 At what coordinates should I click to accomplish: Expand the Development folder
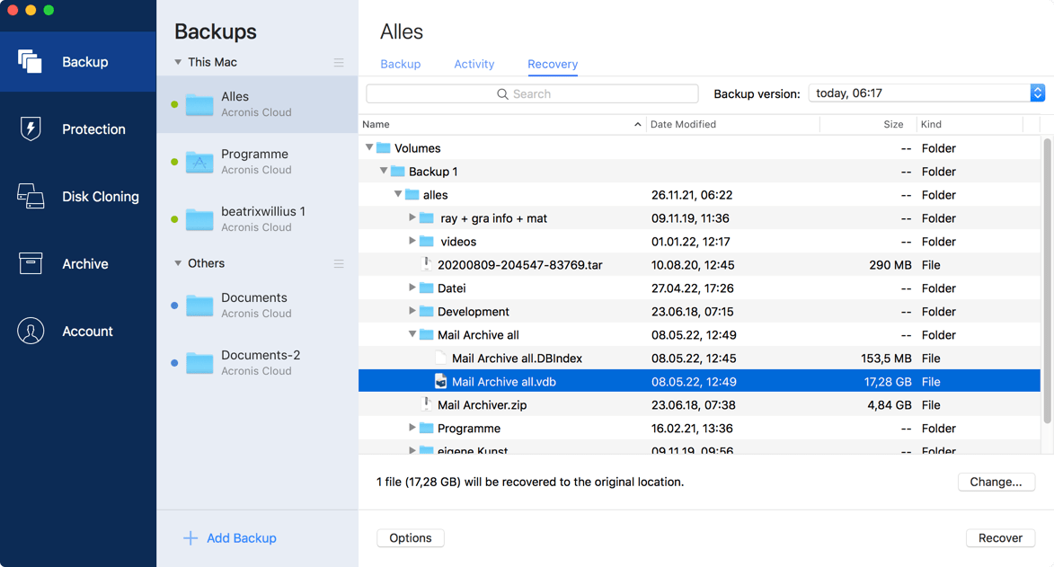[x=412, y=311]
